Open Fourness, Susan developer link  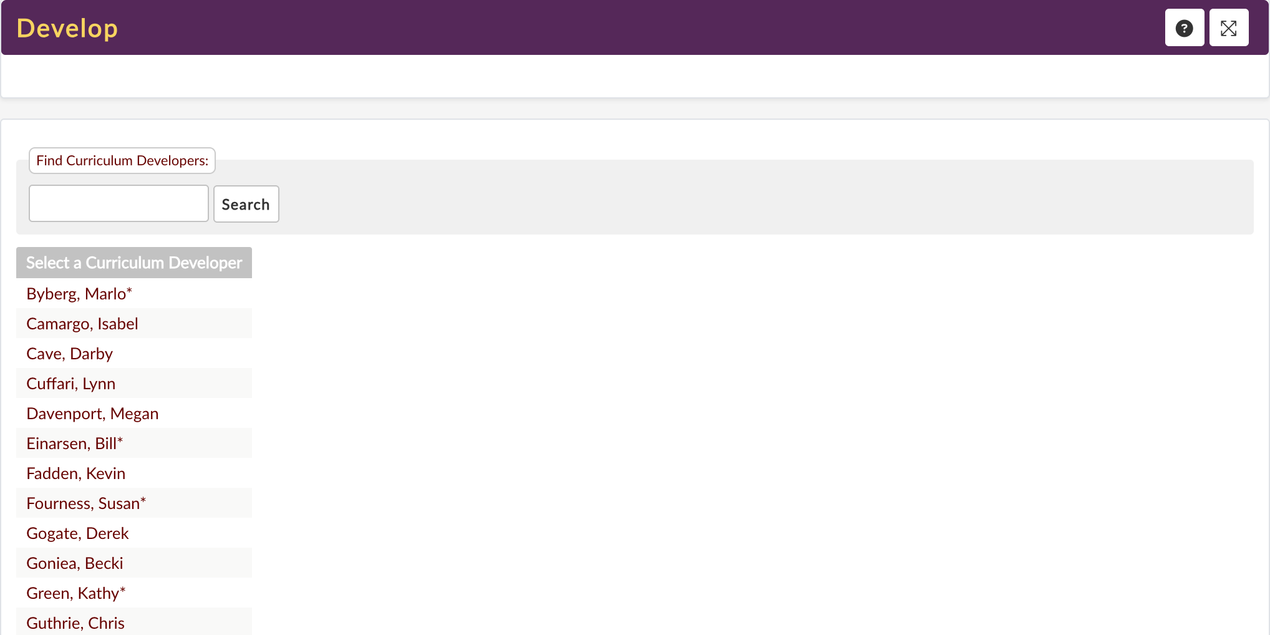coord(86,503)
